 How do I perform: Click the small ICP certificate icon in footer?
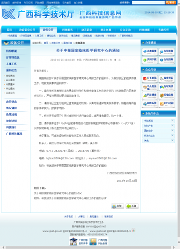click(133, 230)
